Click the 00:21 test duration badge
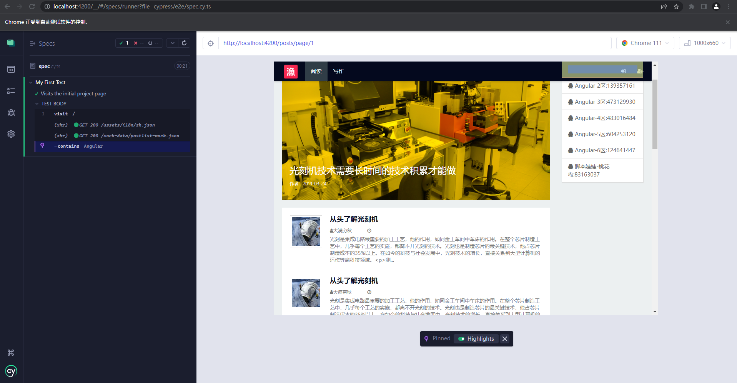Viewport: 737px width, 383px height. click(182, 66)
